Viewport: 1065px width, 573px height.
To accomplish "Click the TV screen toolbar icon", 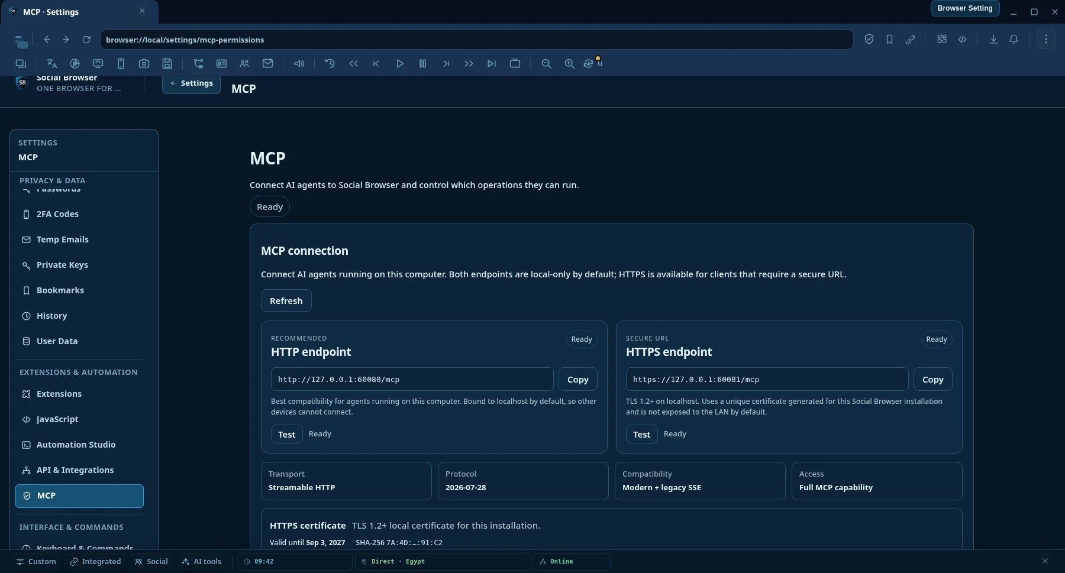I will pos(515,63).
